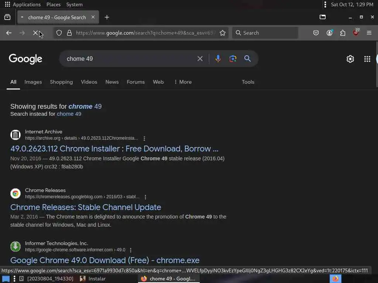Switch to Web results
Viewport: 378px width, 283px height.
[x=158, y=82]
